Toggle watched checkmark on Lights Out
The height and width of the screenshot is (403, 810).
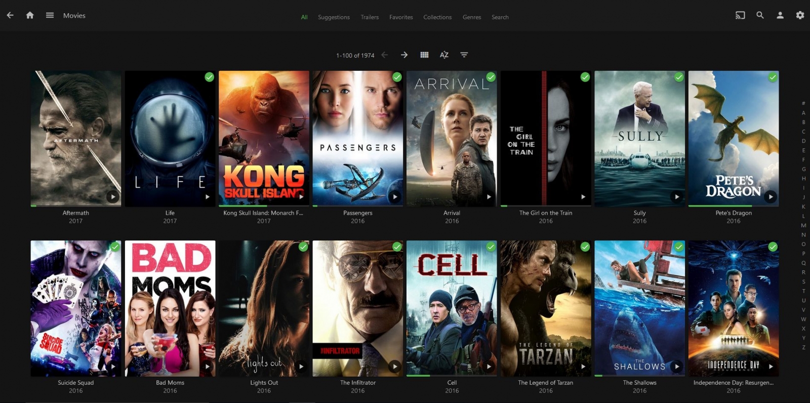pos(303,247)
